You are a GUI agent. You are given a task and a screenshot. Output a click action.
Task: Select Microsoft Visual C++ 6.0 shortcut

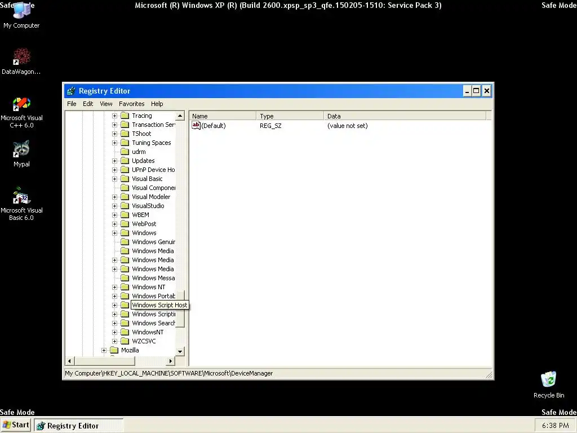coord(21,113)
